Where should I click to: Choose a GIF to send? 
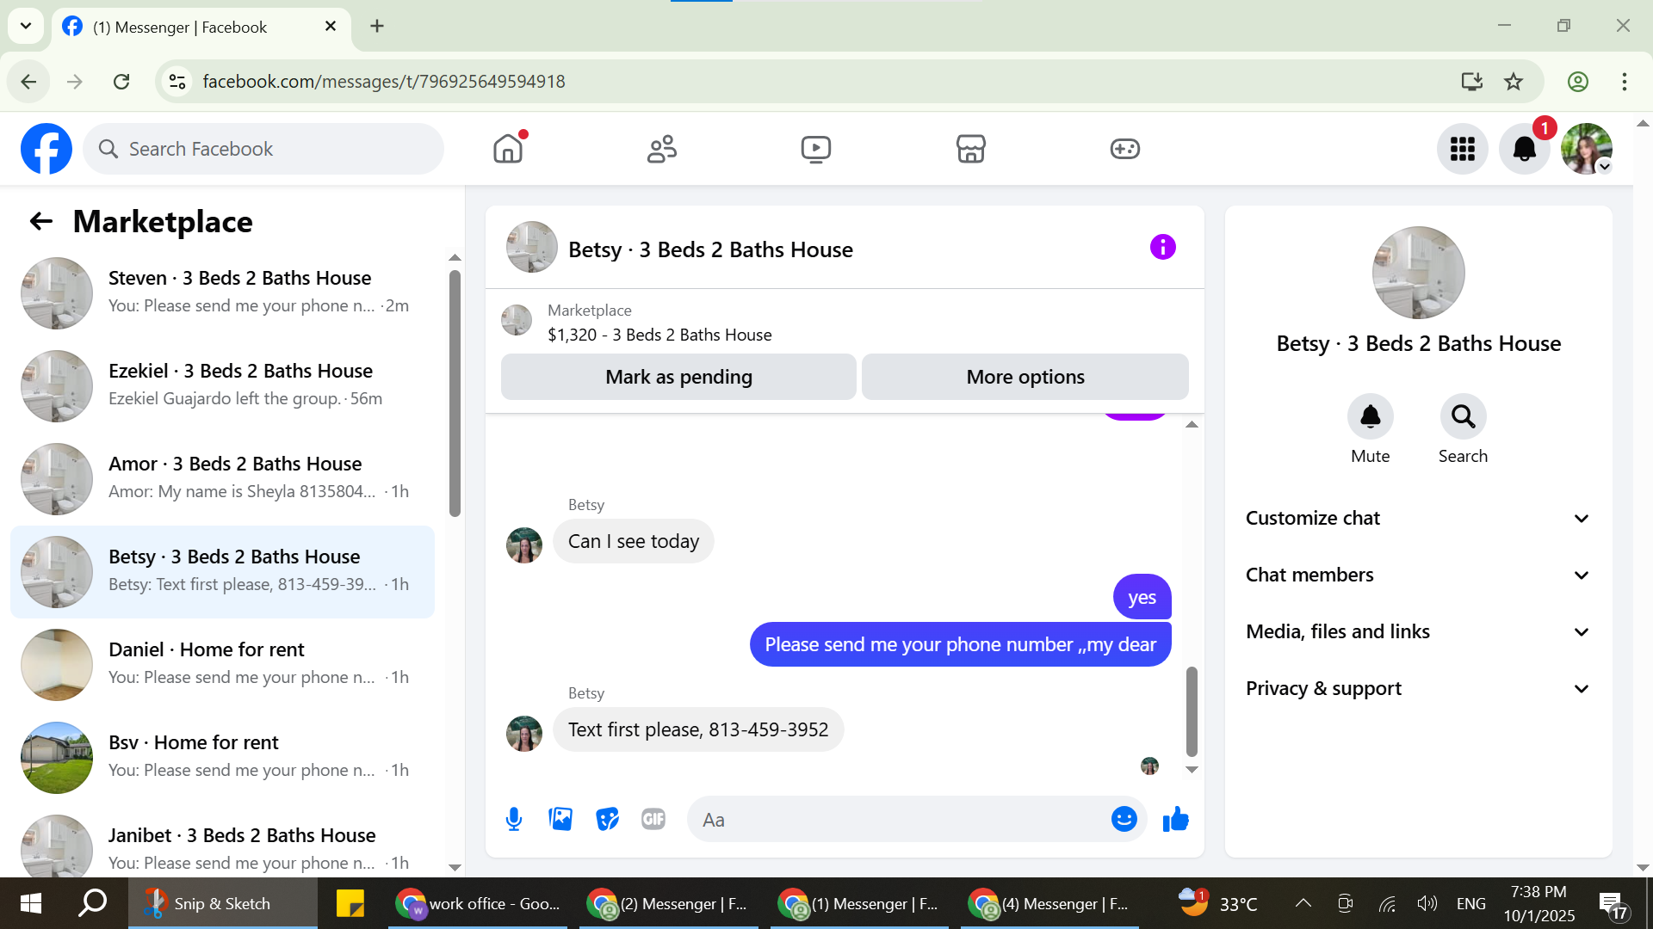point(653,820)
